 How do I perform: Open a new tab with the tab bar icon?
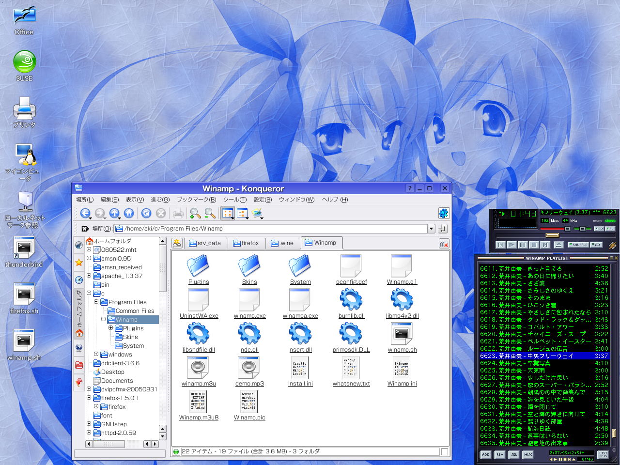click(177, 243)
